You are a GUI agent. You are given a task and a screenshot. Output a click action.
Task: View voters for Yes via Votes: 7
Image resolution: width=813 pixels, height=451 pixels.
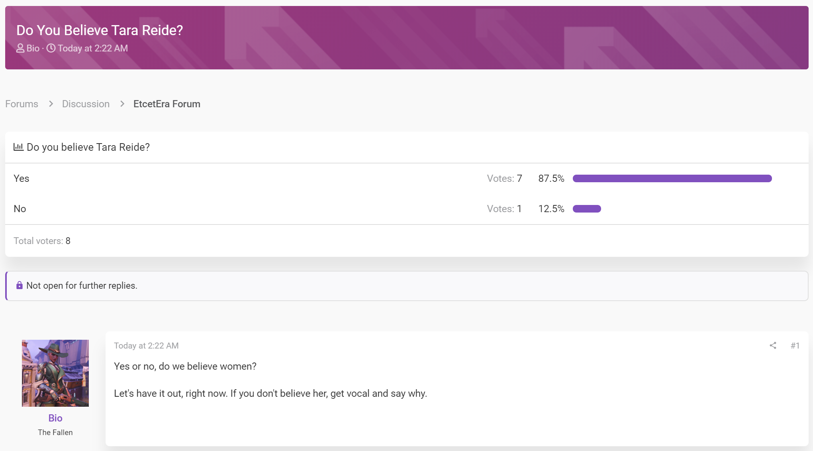click(504, 178)
